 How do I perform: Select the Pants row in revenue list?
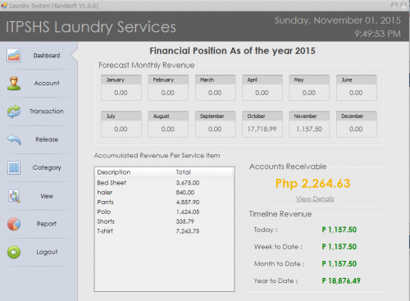click(164, 202)
